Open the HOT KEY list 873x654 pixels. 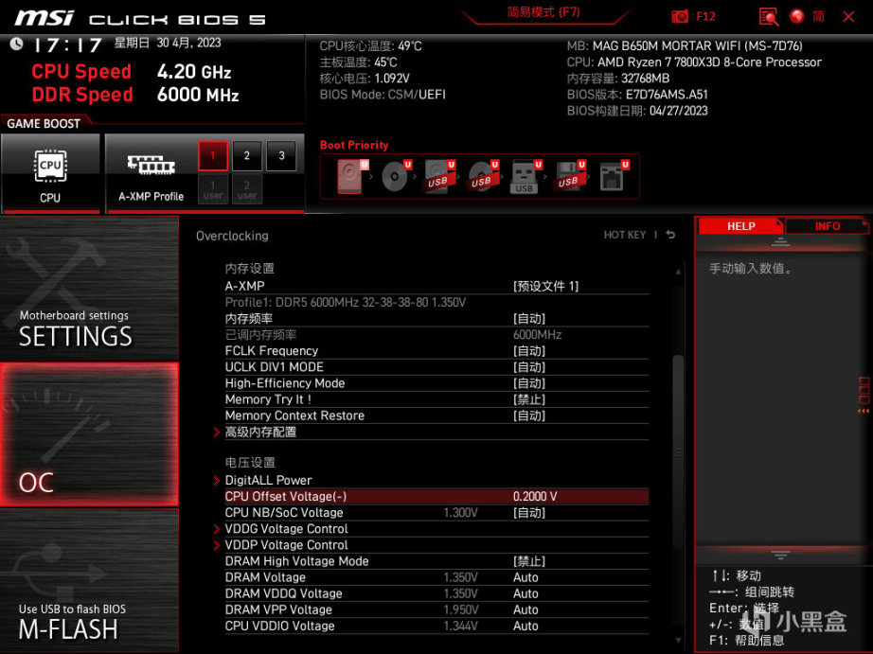pyautogui.click(x=625, y=235)
